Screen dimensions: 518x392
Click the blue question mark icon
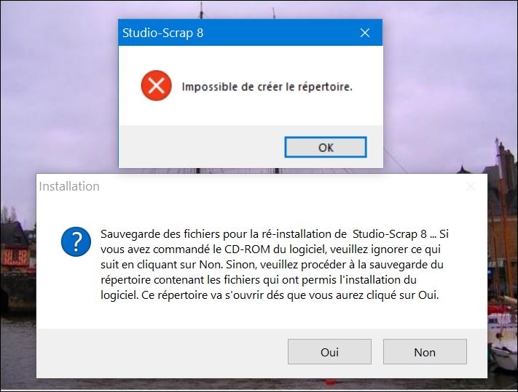pyautogui.click(x=76, y=241)
